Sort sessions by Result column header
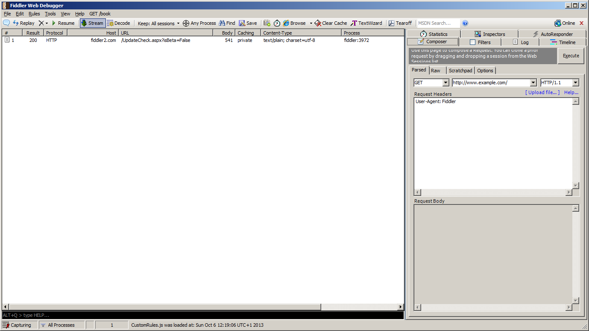 point(33,33)
